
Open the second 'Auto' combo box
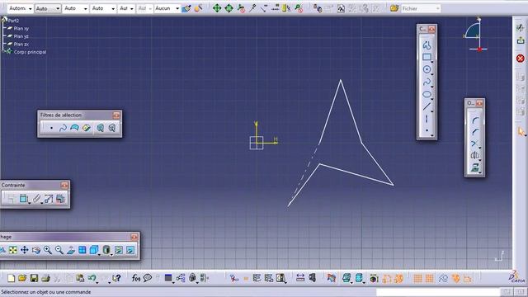coord(48,8)
